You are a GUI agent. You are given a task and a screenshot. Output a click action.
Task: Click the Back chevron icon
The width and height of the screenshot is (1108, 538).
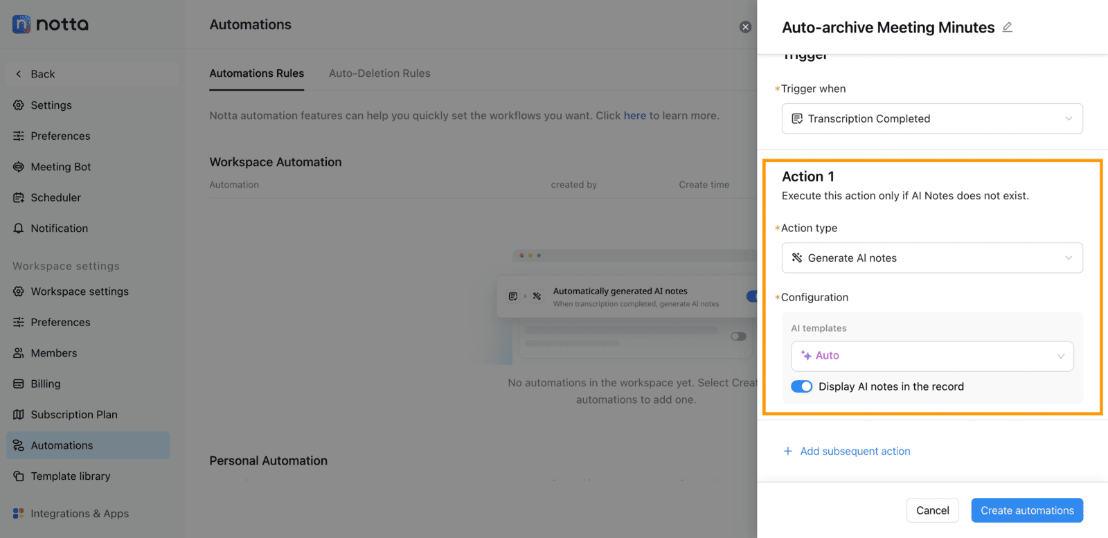click(19, 74)
